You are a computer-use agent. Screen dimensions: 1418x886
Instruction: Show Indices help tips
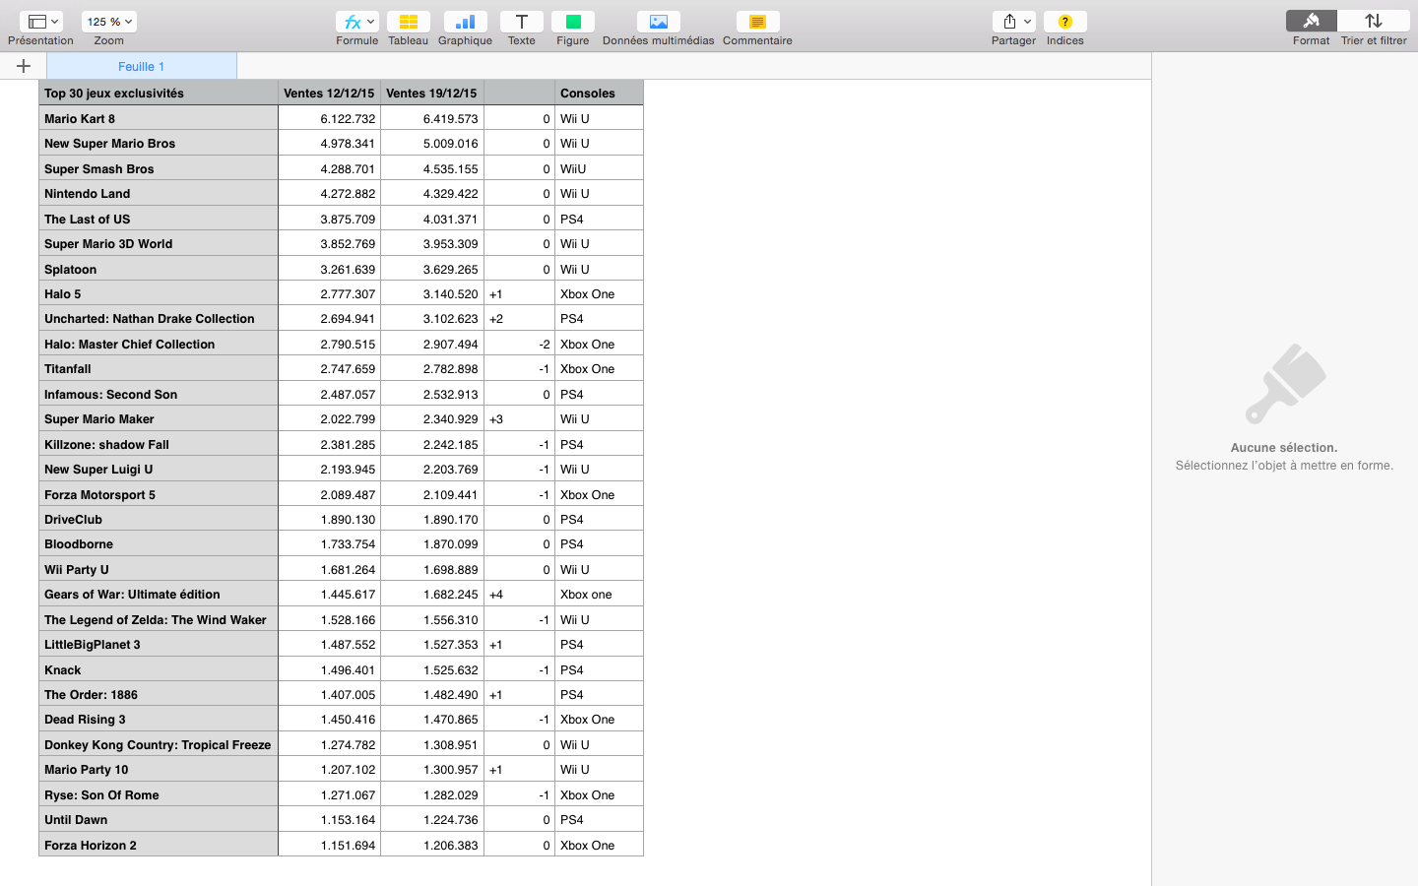1064,22
